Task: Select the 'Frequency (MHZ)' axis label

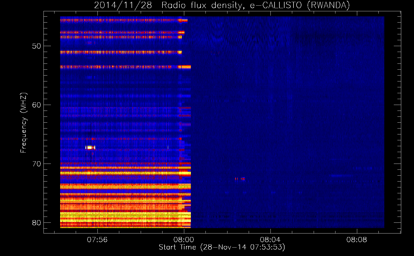Action: 23,123
